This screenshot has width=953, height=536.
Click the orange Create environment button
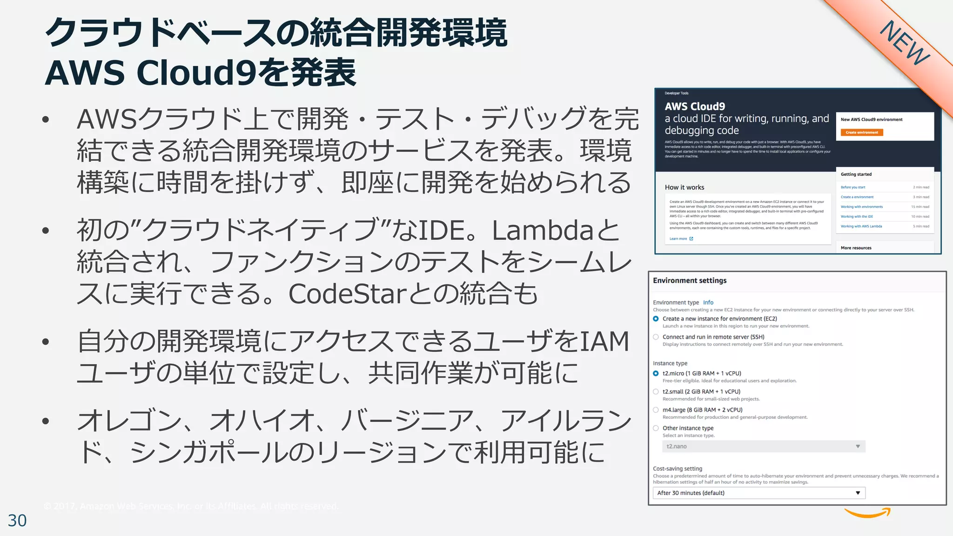point(861,133)
